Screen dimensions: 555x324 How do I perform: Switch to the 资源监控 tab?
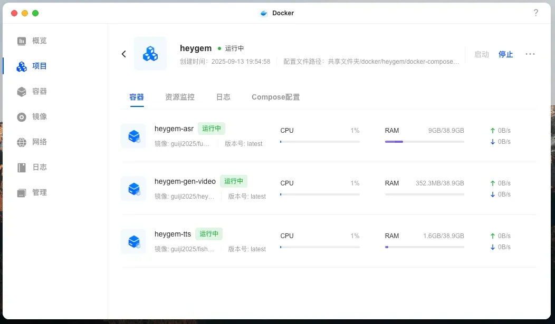[x=180, y=97]
